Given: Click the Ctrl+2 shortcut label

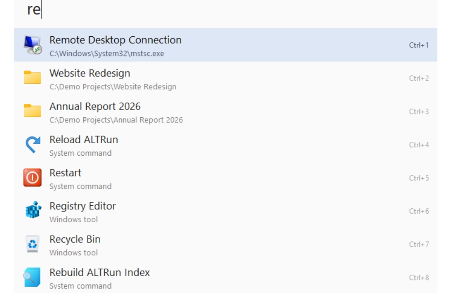Looking at the screenshot, I should (x=419, y=78).
